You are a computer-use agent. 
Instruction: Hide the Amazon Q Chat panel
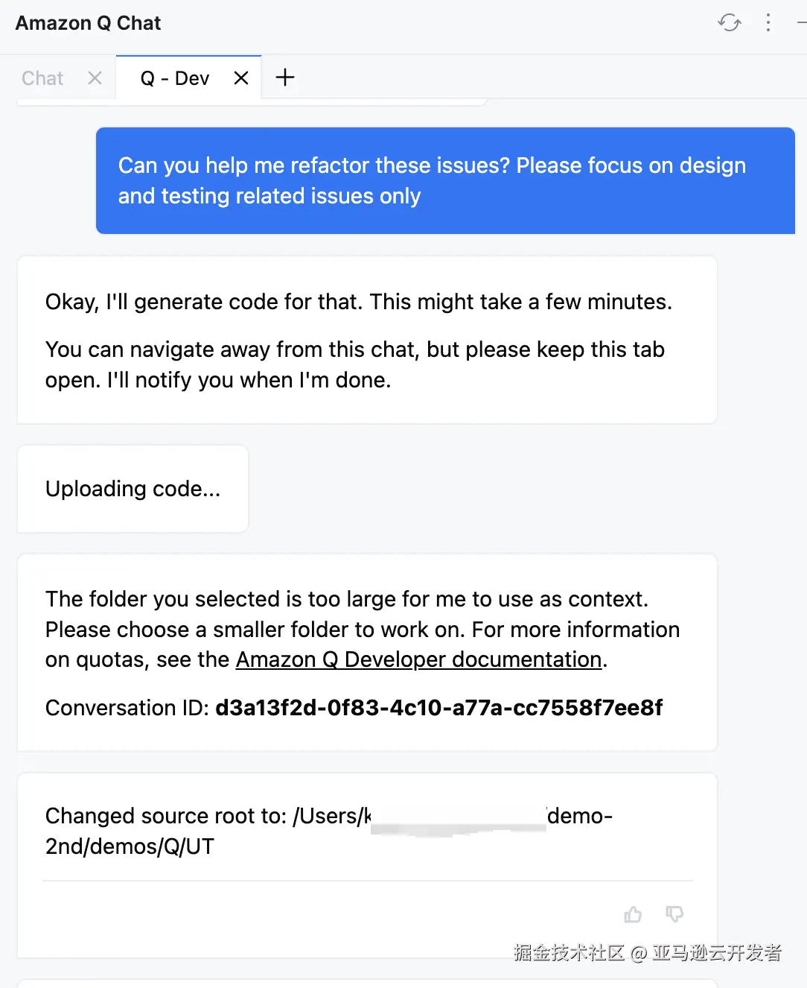[801, 22]
